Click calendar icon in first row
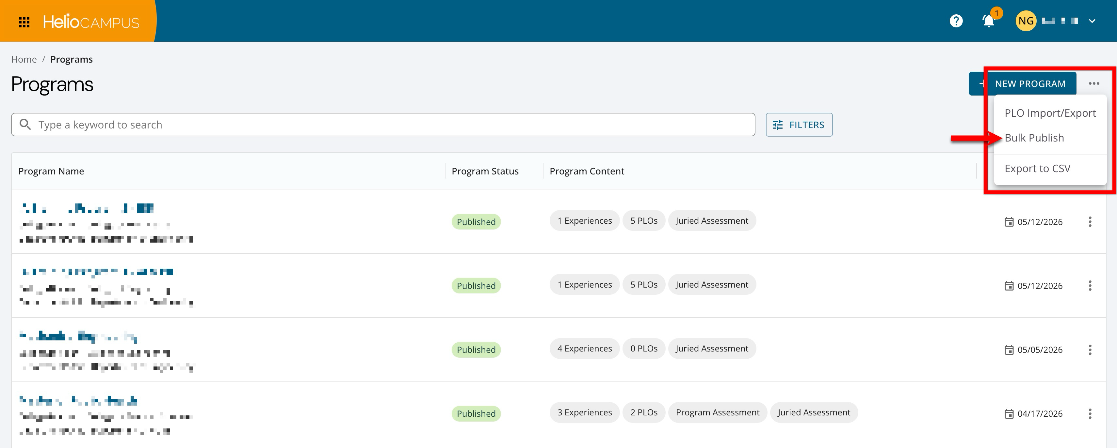Screen dimensions: 1117x448 (x=1009, y=222)
